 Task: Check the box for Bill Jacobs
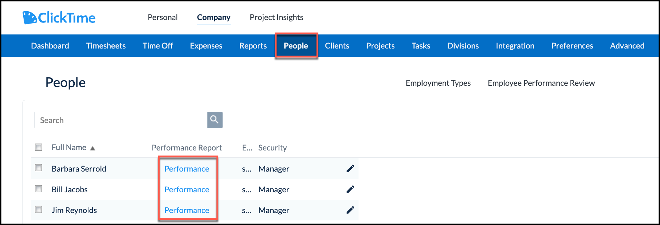39,189
